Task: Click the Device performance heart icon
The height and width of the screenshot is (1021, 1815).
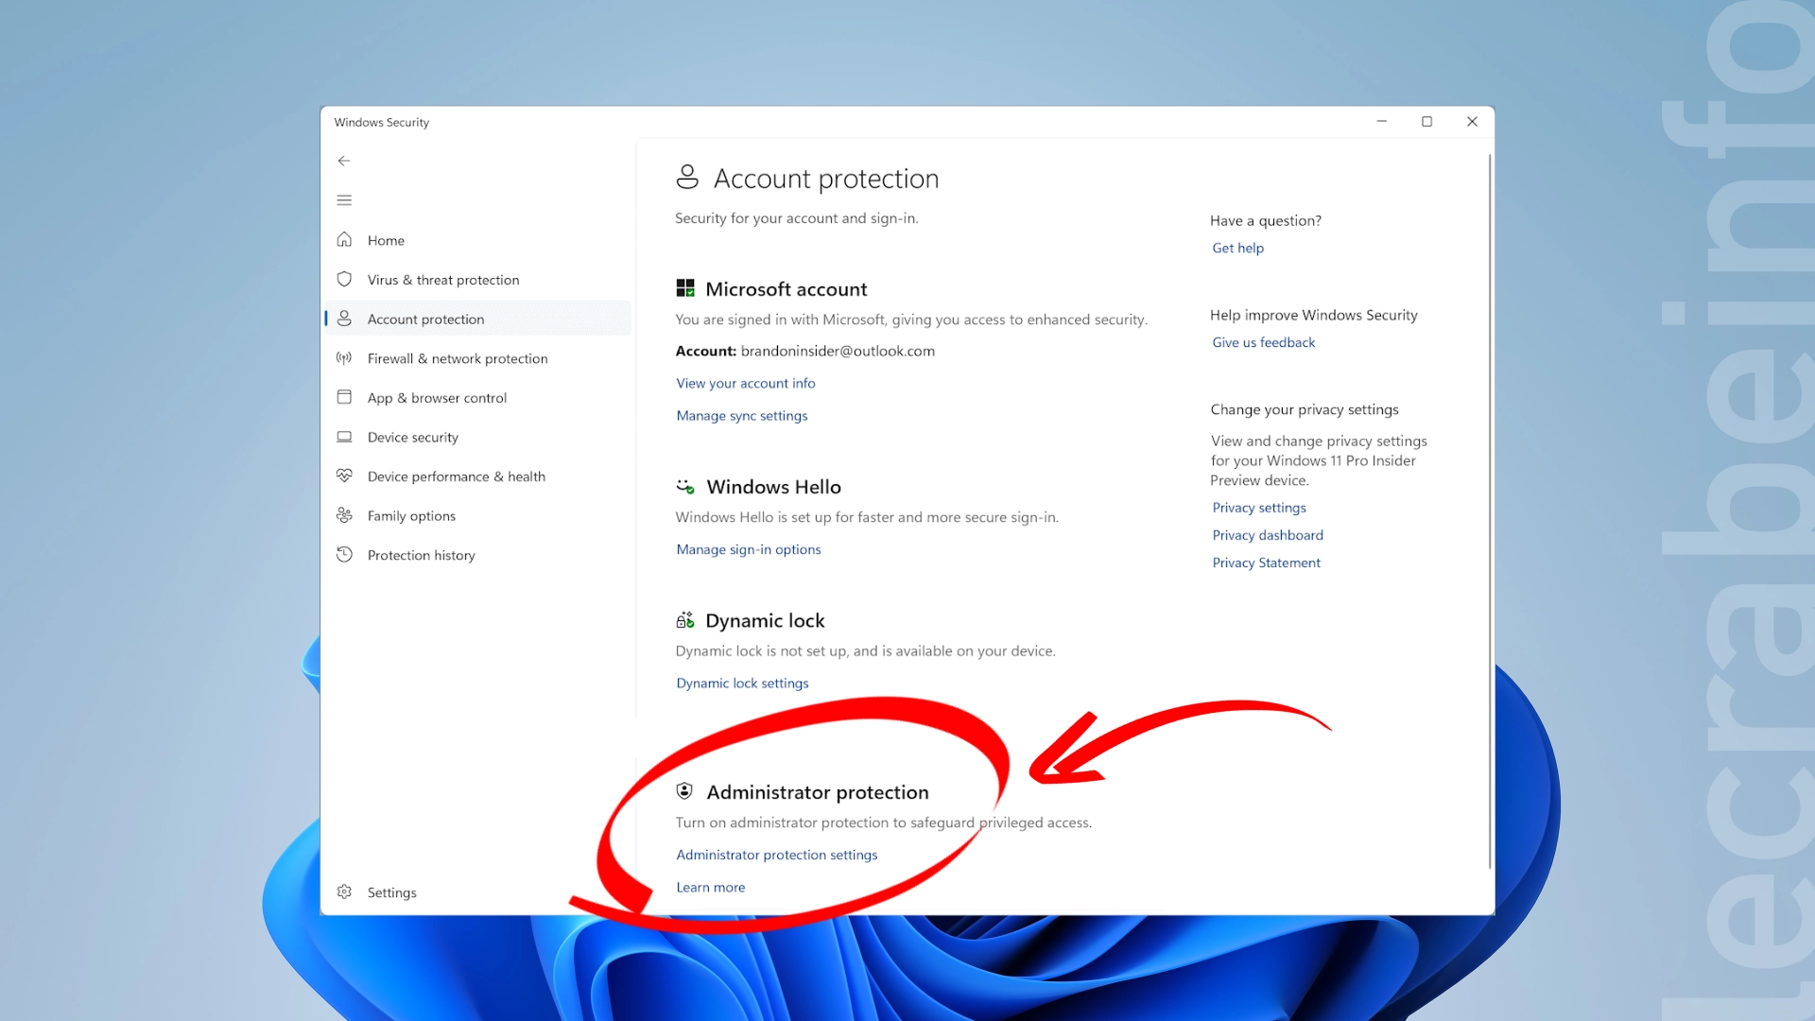Action: pyautogui.click(x=344, y=476)
